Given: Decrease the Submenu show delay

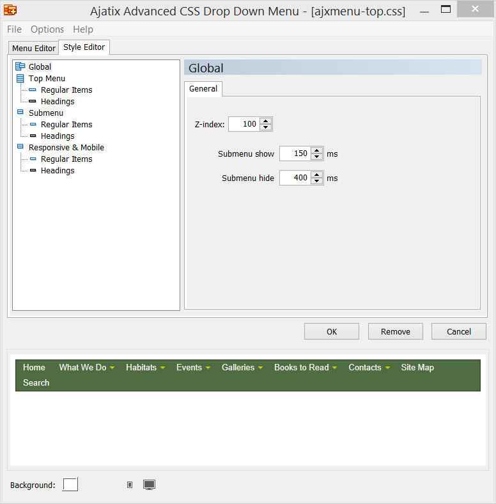Looking at the screenshot, I should click(317, 157).
